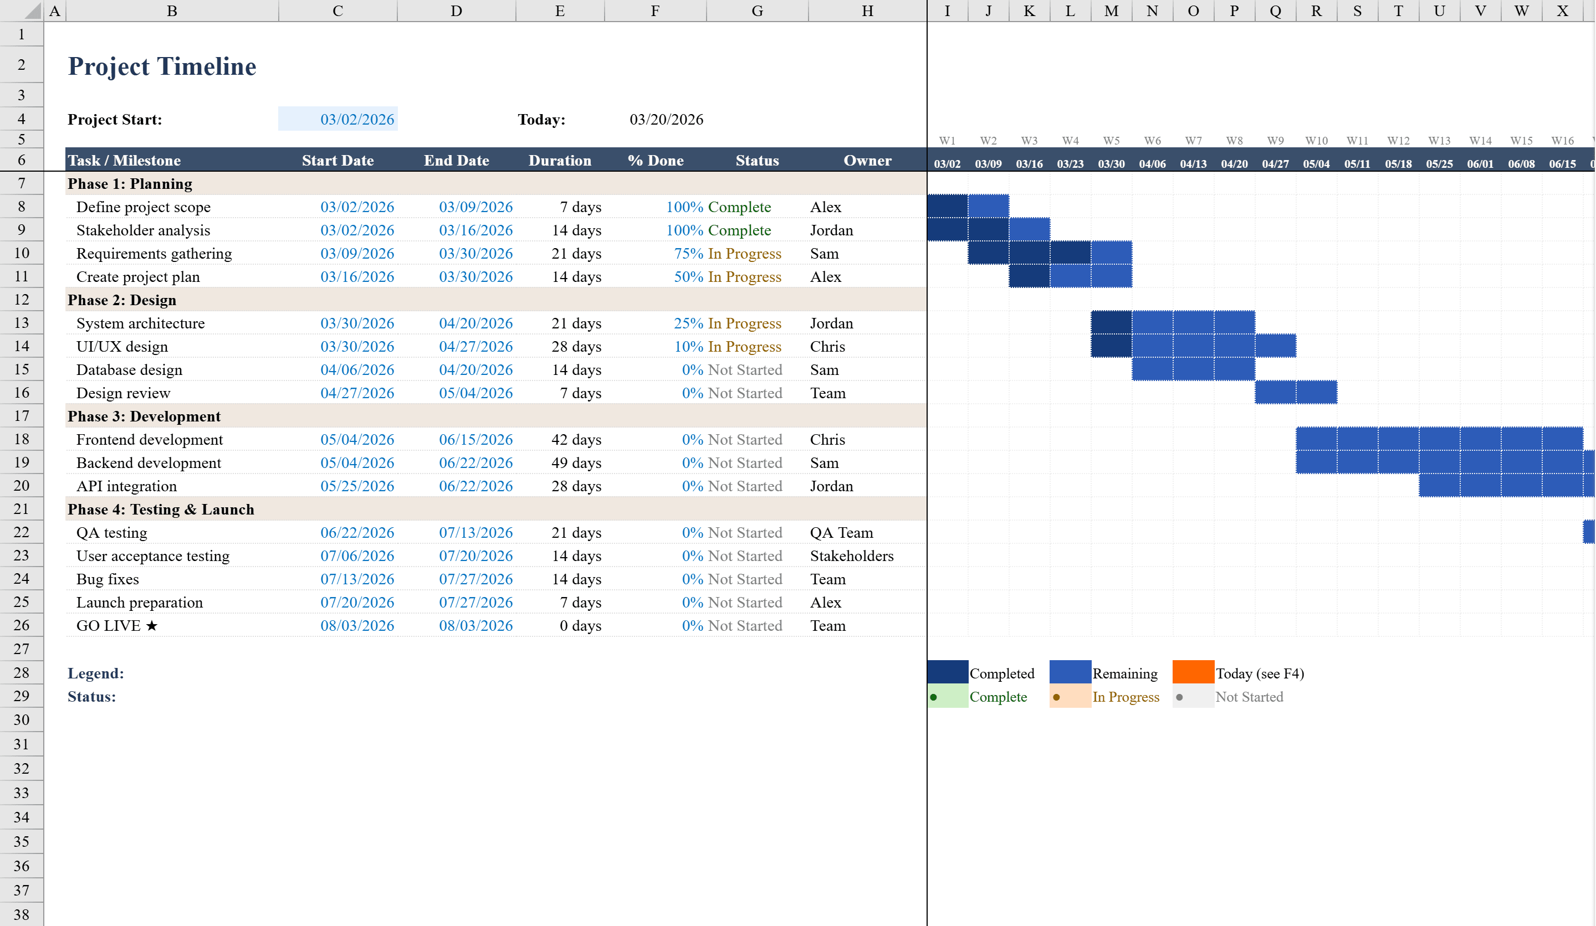This screenshot has width=1596, height=926.
Task: Click the orange Today legend swatch
Action: [1193, 672]
